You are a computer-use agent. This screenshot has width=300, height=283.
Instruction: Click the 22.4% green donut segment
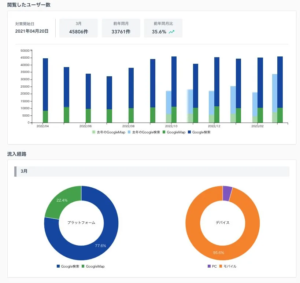tap(62, 200)
